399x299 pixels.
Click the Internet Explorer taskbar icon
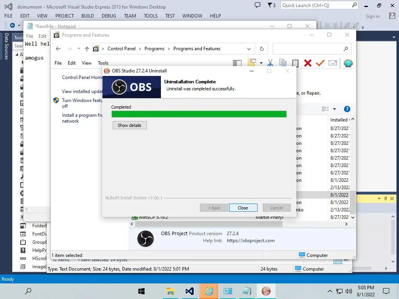[209, 291]
